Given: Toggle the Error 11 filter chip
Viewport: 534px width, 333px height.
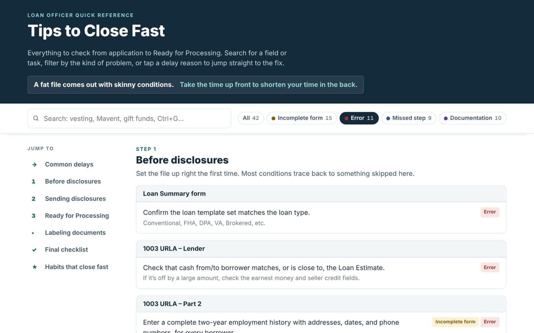Looking at the screenshot, I should click(359, 118).
